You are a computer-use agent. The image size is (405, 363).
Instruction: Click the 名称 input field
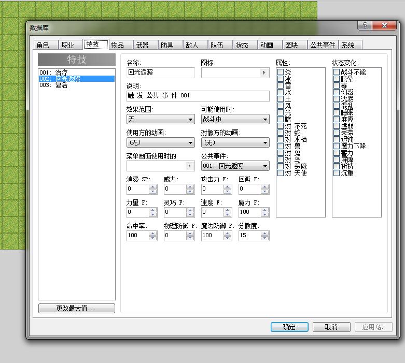160,72
